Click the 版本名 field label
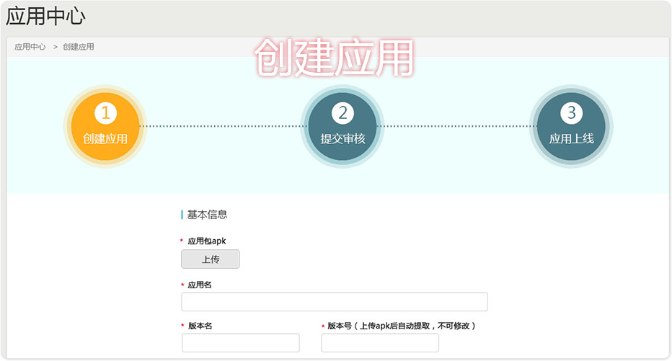Viewport: 672px width, 361px height. pyautogui.click(x=200, y=326)
